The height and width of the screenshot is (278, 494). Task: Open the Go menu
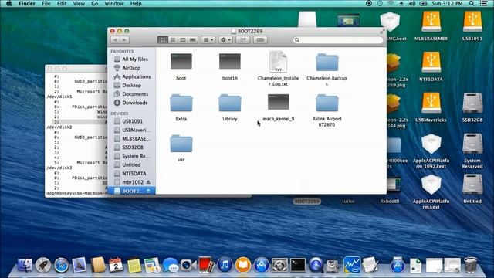click(94, 3)
